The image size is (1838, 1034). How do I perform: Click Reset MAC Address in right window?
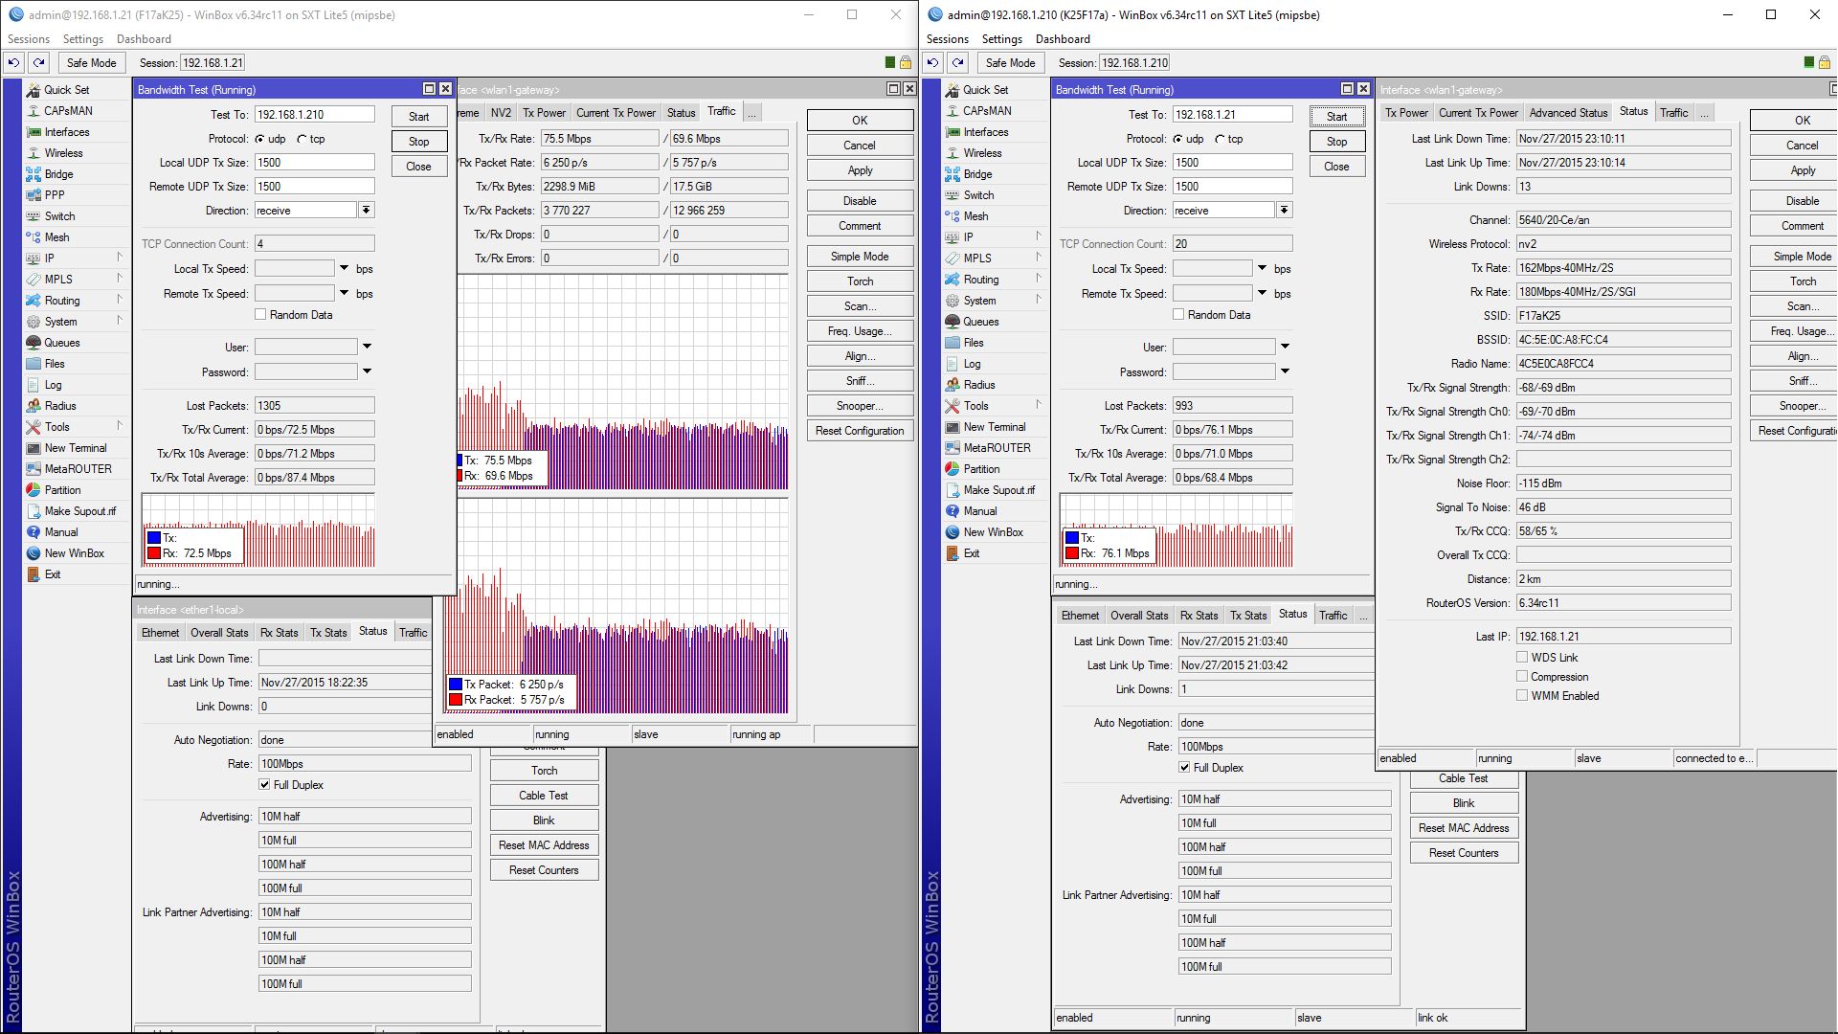point(1464,828)
